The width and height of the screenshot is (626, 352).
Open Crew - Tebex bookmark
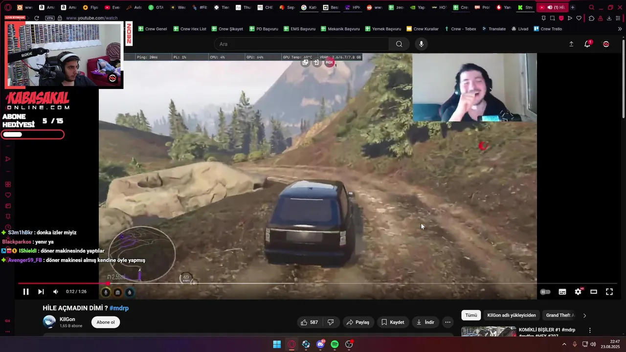click(x=460, y=29)
